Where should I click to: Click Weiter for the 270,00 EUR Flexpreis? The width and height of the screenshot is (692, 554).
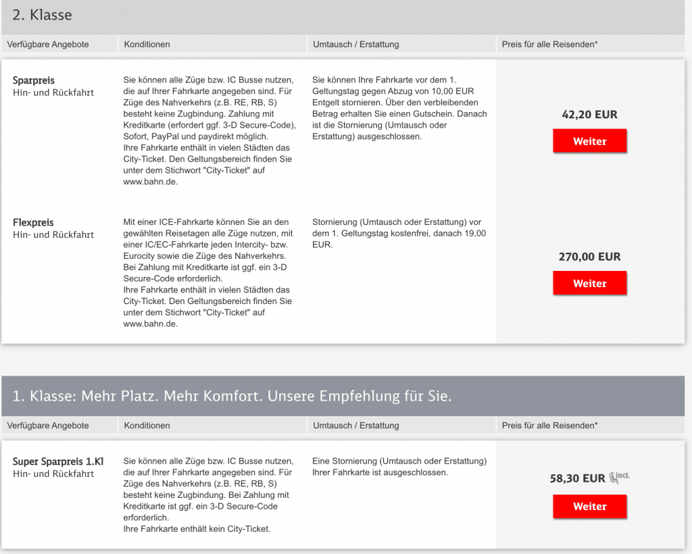tap(589, 283)
